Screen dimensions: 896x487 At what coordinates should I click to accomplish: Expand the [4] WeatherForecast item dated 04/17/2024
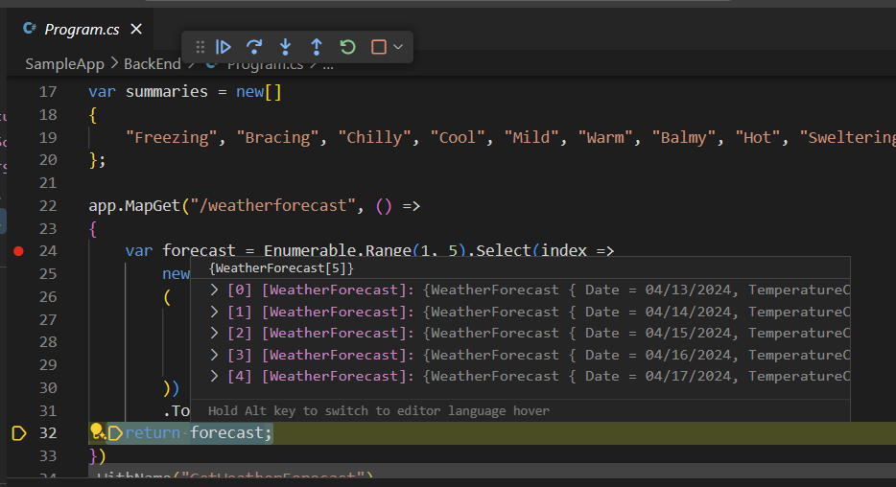tap(215, 376)
